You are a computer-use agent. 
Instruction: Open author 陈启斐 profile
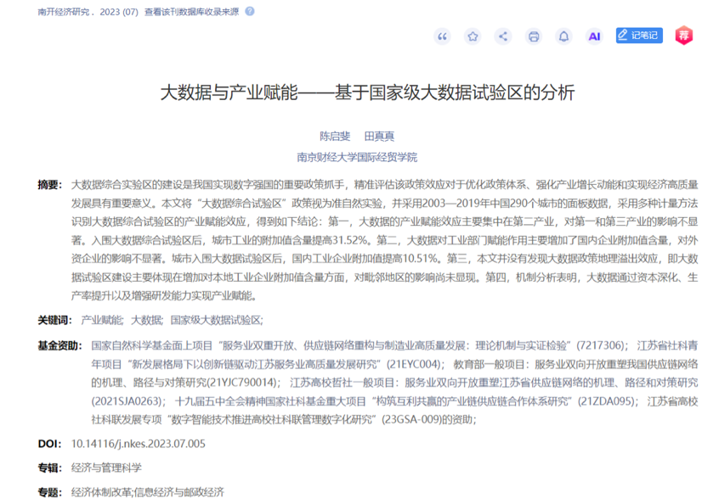coord(333,137)
